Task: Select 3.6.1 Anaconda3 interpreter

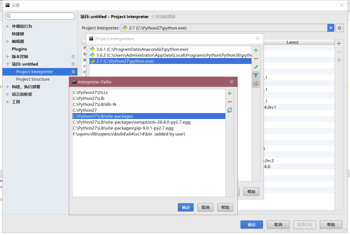Action: [170, 49]
